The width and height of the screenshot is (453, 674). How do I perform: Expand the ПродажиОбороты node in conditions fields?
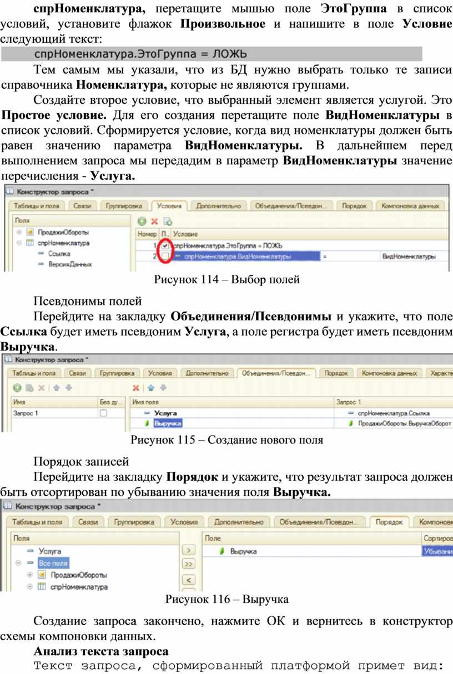pos(19,232)
